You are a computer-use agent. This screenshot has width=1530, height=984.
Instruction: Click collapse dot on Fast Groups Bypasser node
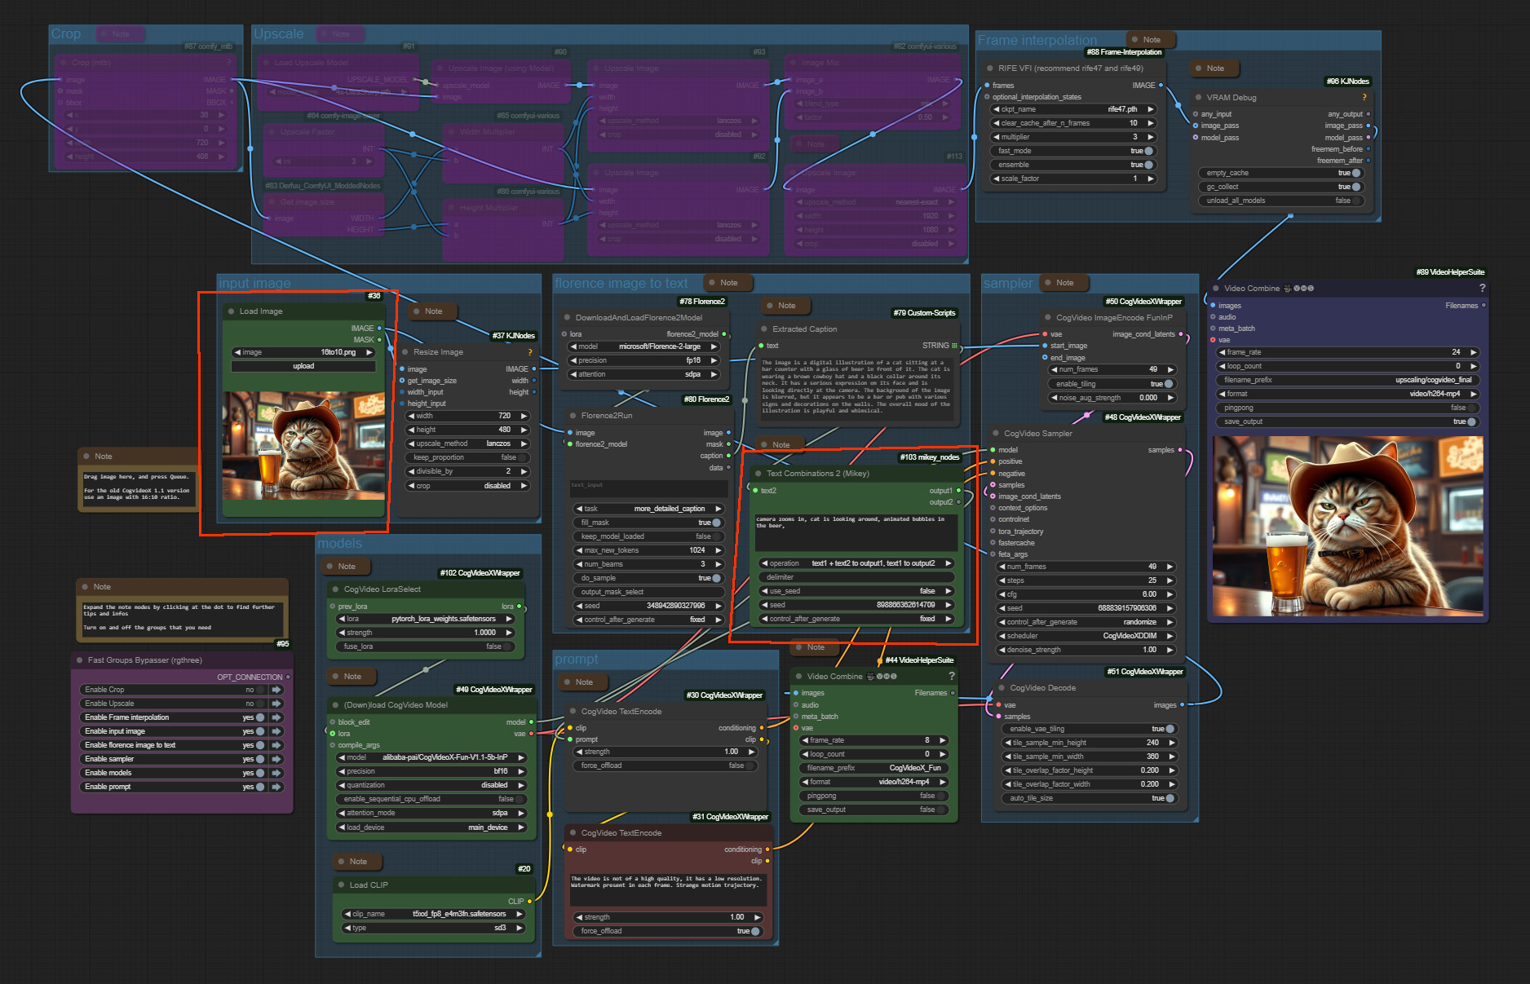[80, 660]
